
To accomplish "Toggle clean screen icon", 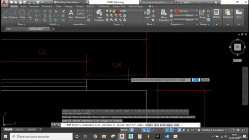I will (243, 130).
